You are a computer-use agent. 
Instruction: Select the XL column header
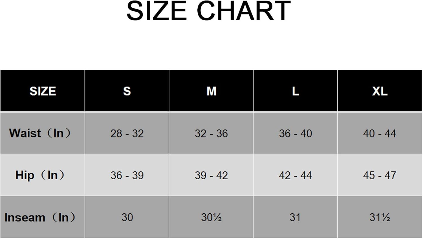[x=380, y=91]
